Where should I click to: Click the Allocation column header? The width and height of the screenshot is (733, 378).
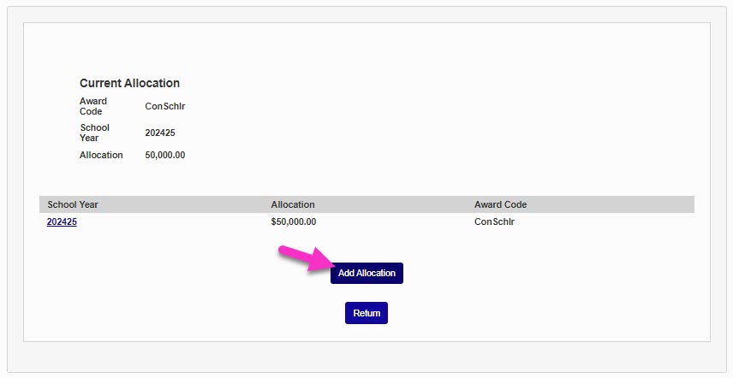[293, 205]
